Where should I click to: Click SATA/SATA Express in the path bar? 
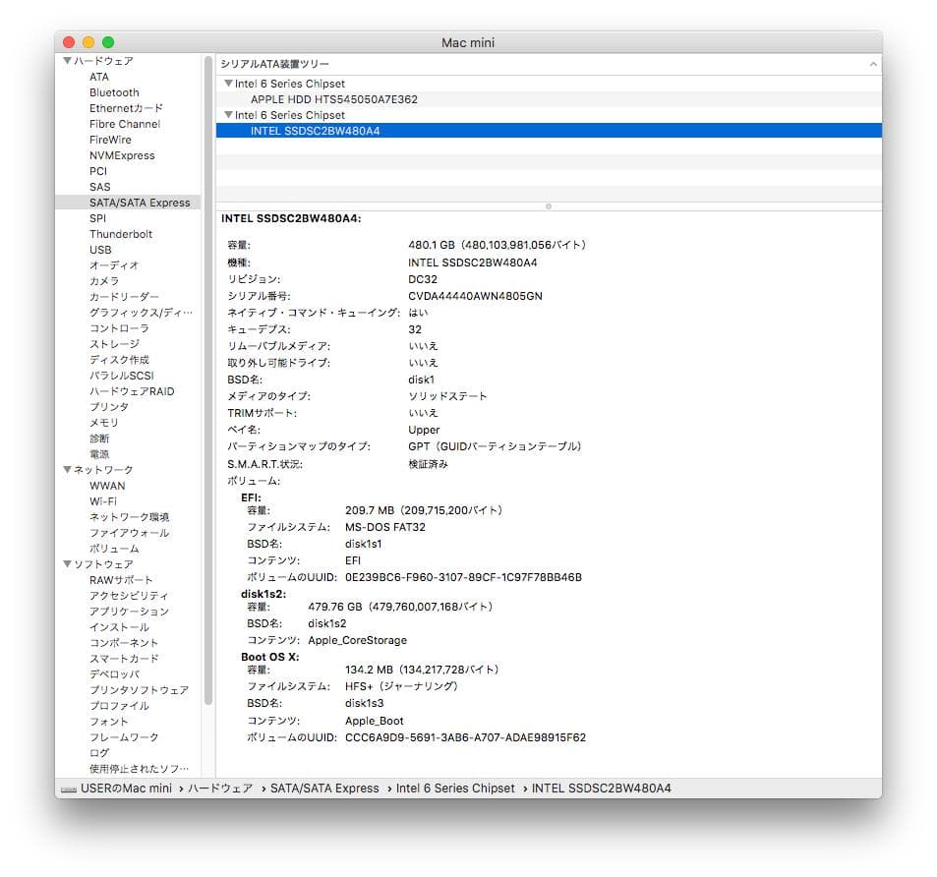324,789
